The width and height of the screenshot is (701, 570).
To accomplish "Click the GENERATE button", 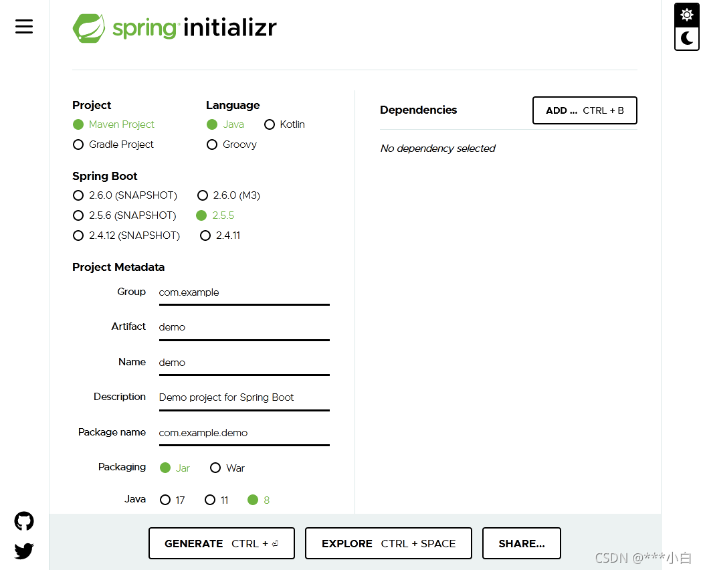I will point(222,544).
